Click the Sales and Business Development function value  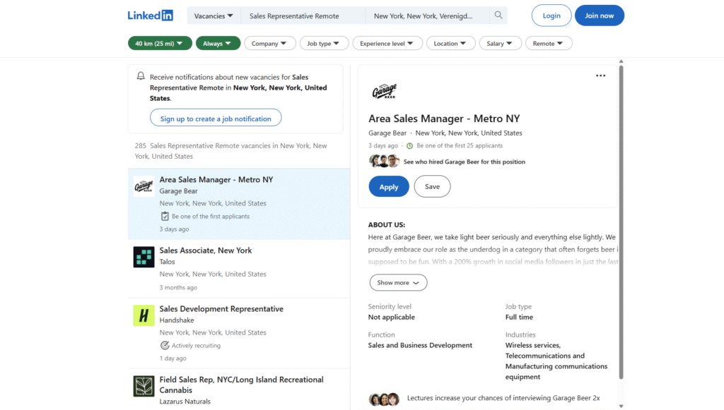coord(420,345)
